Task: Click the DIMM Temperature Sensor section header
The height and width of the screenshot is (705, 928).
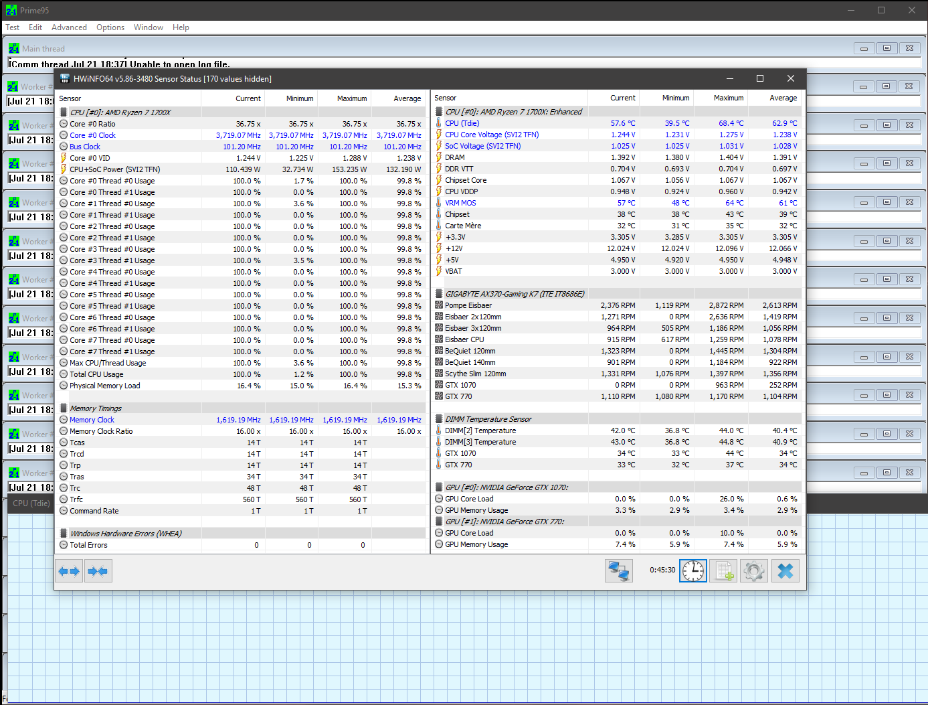Action: 617,419
